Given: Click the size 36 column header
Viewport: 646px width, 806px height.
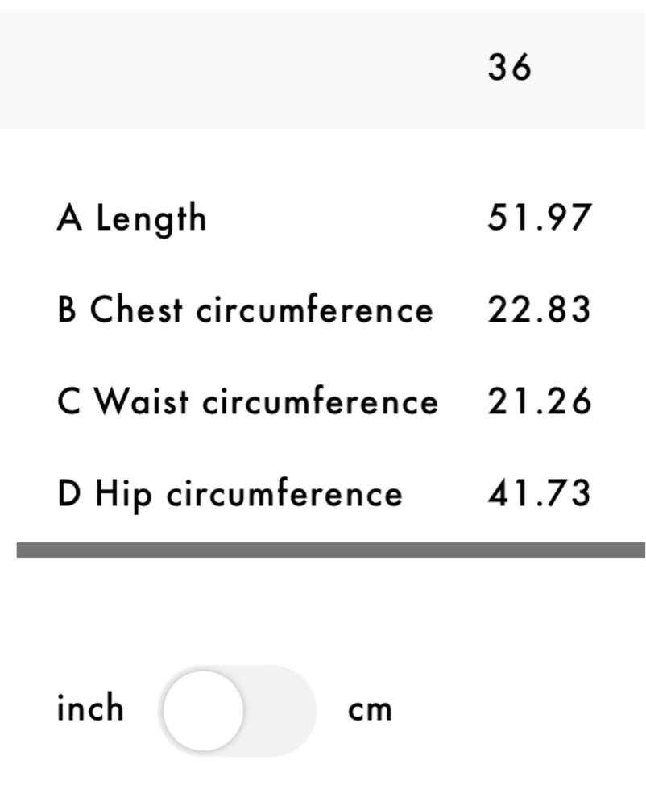Looking at the screenshot, I should point(509,68).
